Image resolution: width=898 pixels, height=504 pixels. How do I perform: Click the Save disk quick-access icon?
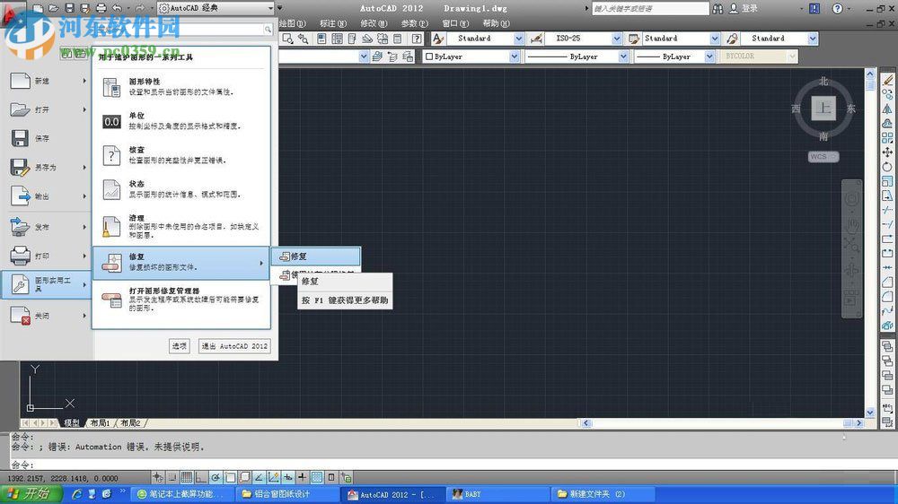pos(69,8)
